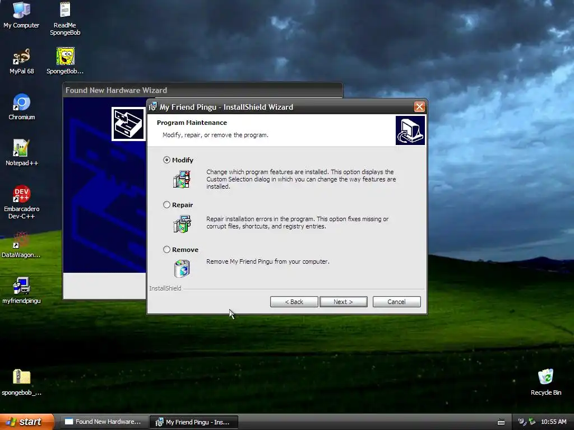Switch to My Friend Pingu taskbar item
Viewport: 574px width, 430px height.
pos(194,422)
